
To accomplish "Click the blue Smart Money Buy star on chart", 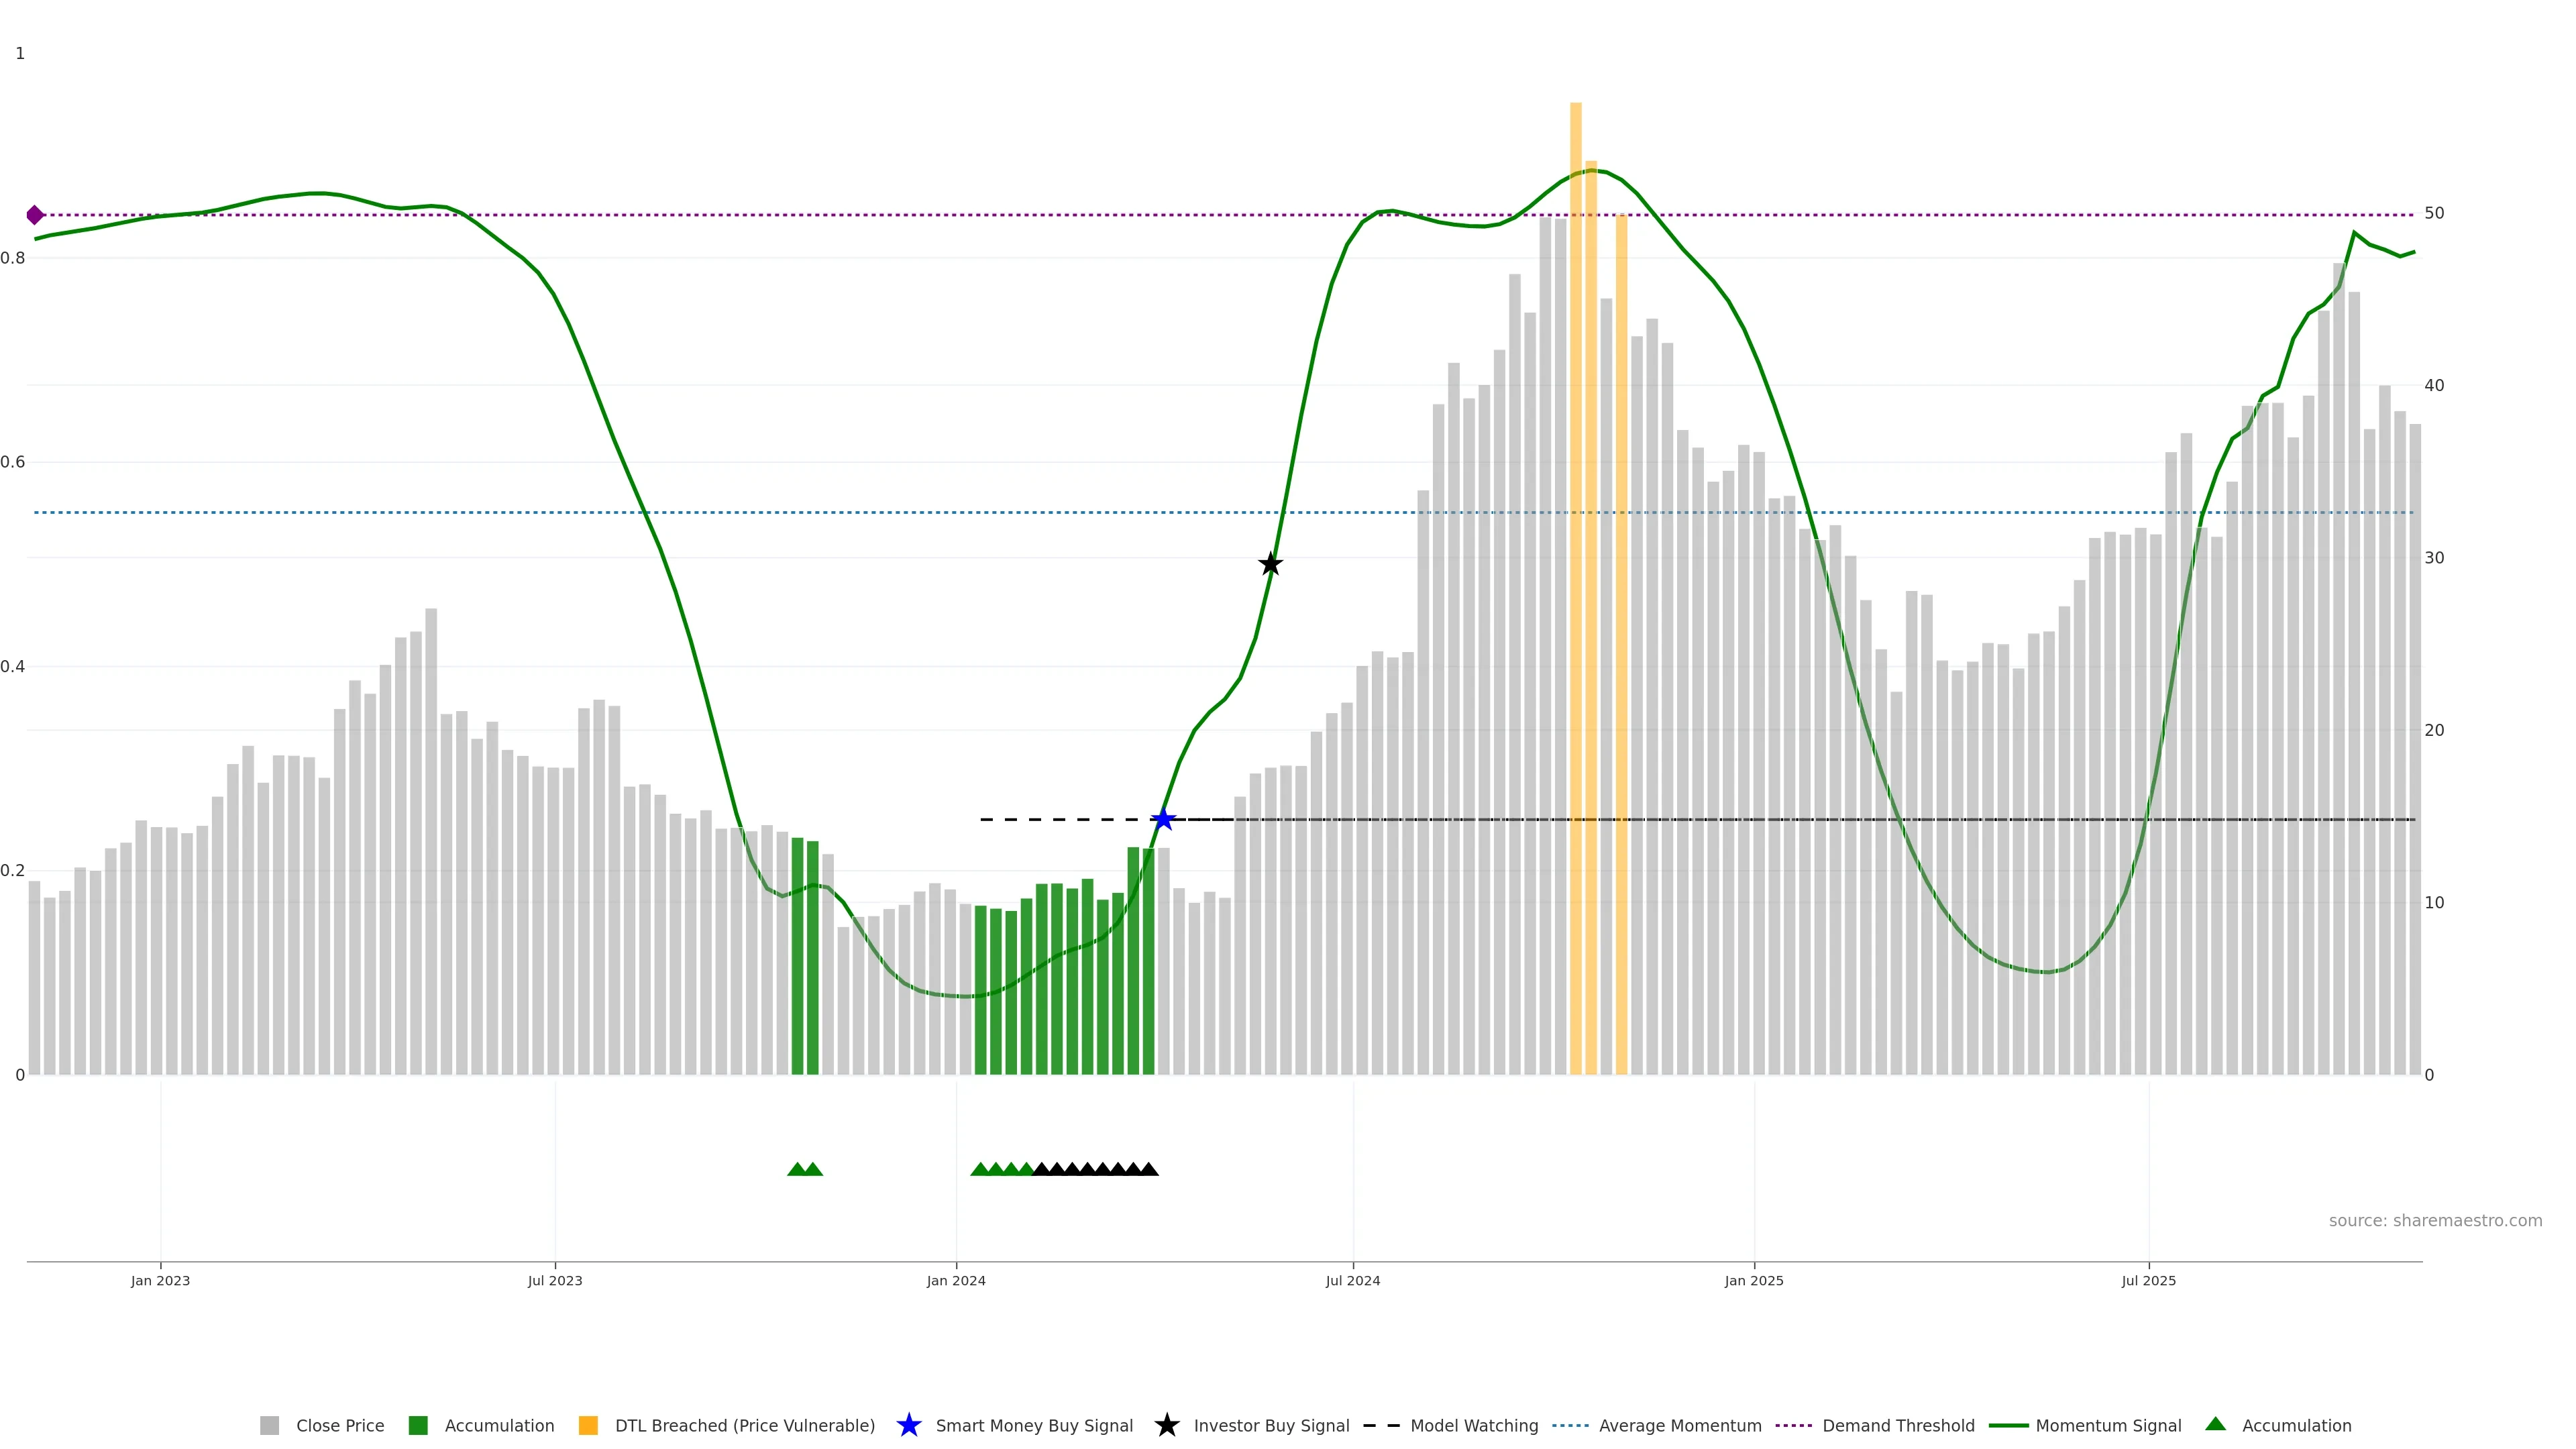I will pos(1163,819).
